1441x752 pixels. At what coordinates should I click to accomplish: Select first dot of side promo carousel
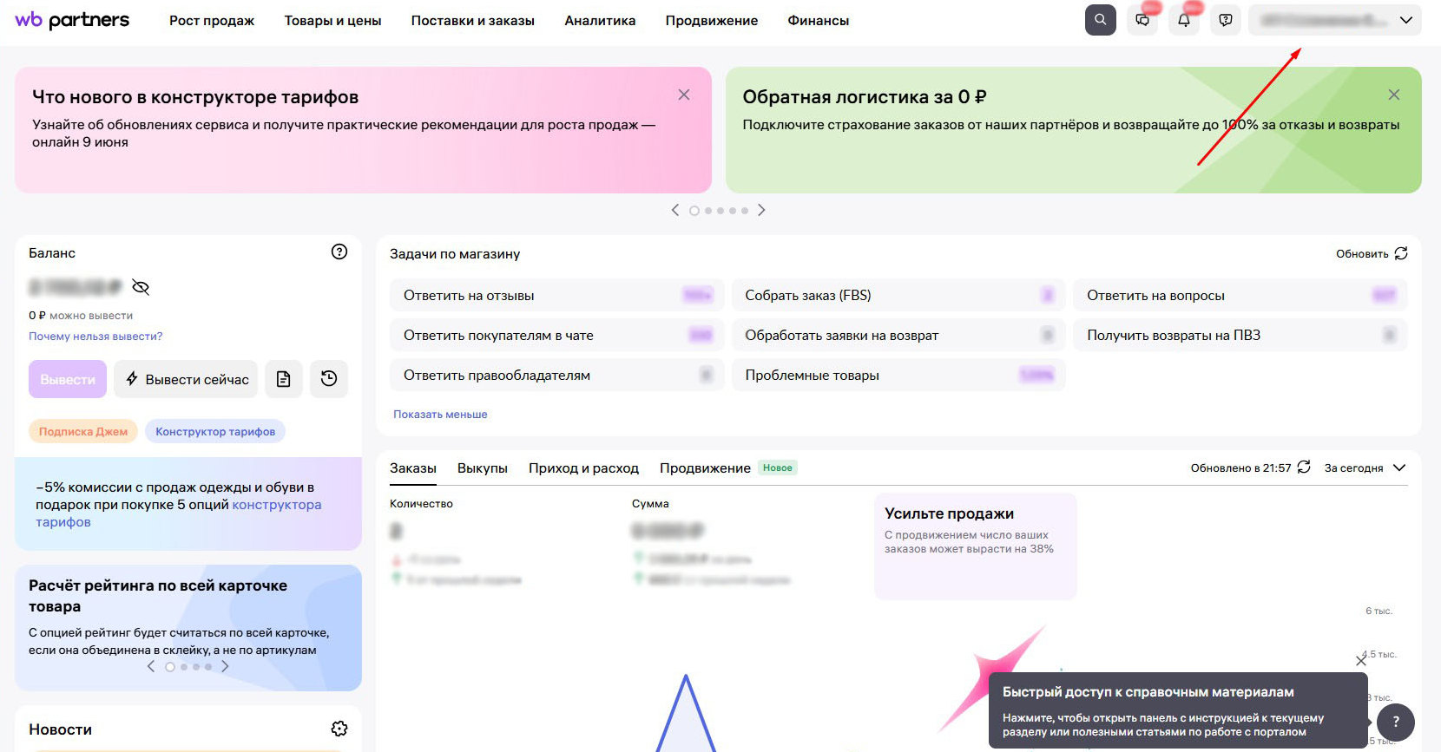170,667
